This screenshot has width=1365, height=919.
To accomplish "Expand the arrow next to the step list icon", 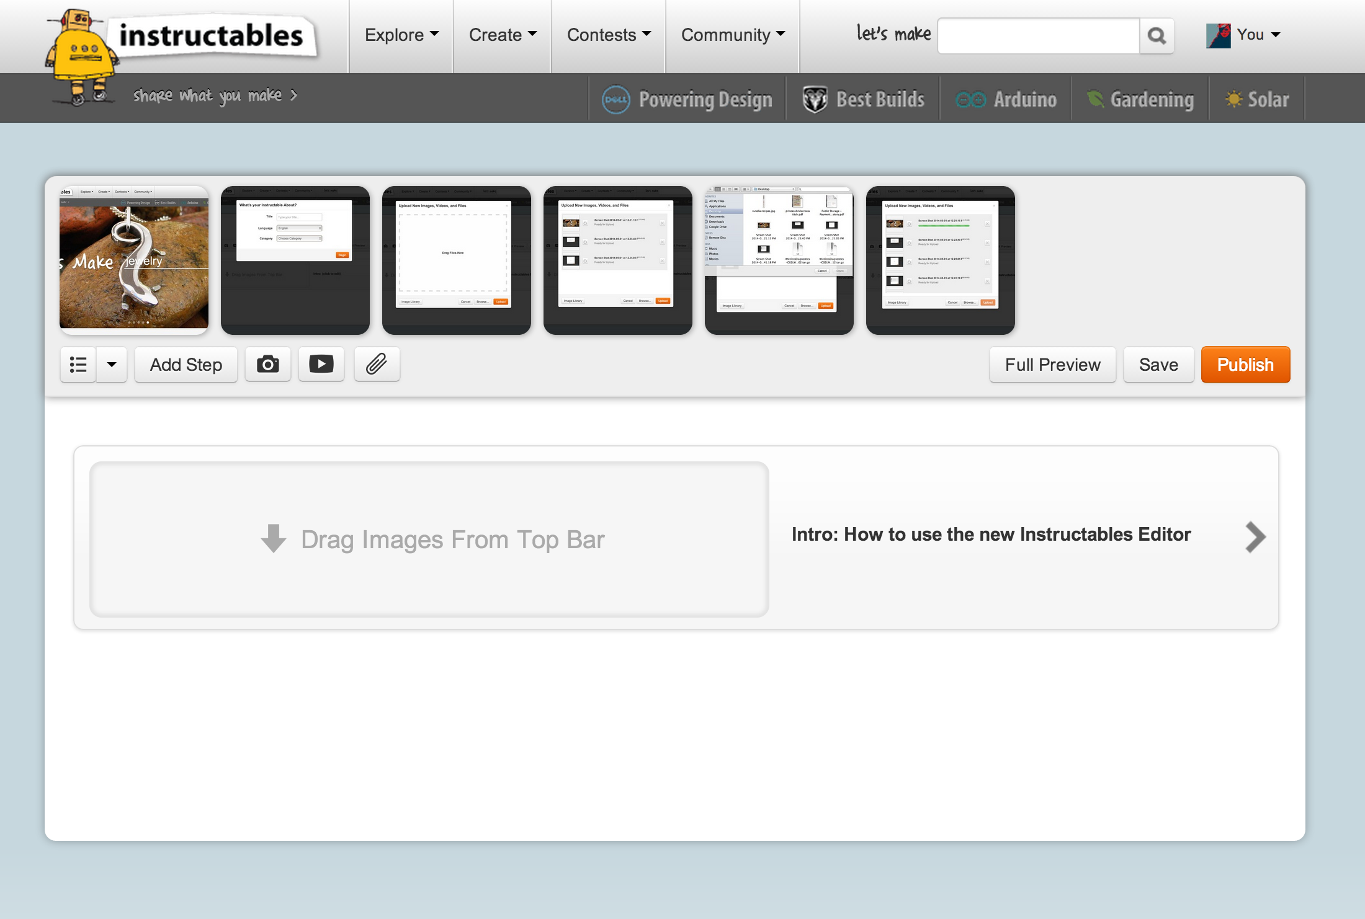I will click(x=112, y=364).
